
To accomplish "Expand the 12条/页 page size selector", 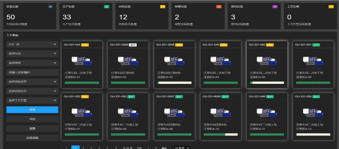I will [182, 148].
